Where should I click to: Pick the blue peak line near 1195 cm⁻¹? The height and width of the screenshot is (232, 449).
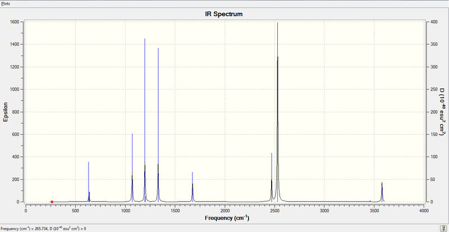click(x=145, y=120)
